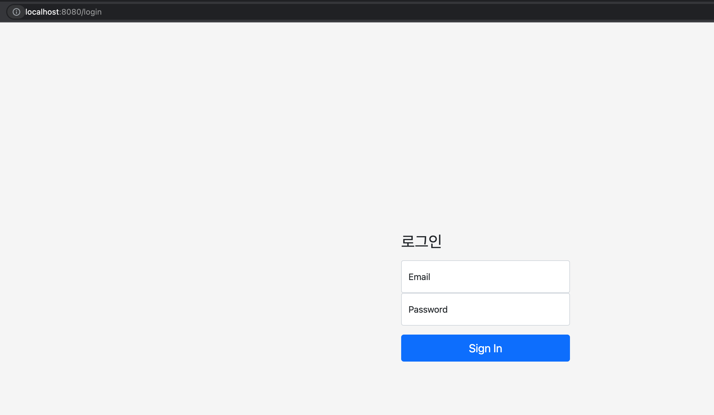The image size is (714, 415).
Task: Click the localhost:8080/login URL text
Action: (63, 12)
